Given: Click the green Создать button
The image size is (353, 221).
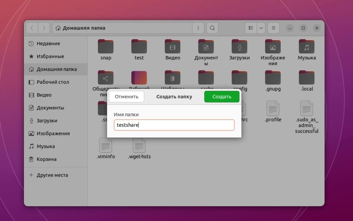Looking at the screenshot, I should pyautogui.click(x=222, y=97).
